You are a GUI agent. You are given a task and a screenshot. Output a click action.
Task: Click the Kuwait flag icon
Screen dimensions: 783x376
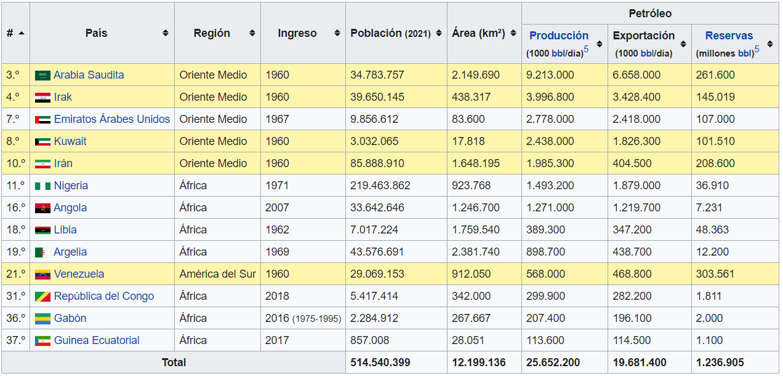43,141
